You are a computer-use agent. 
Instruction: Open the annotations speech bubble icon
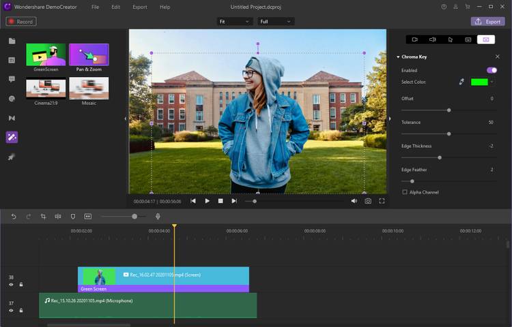tap(12, 79)
